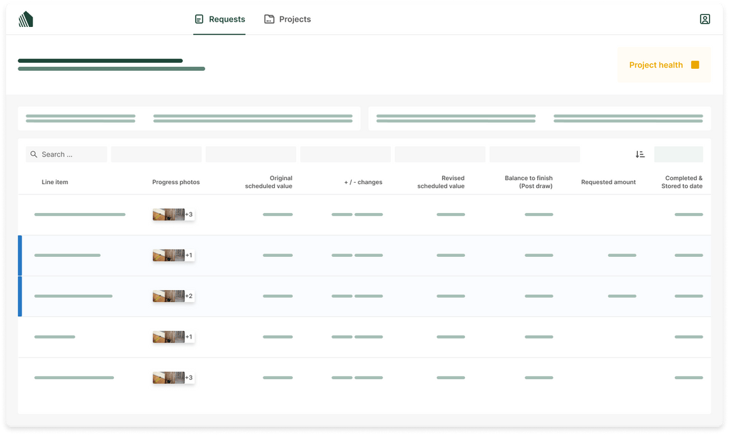
Task: Click inside the Search input field
Action: point(67,154)
